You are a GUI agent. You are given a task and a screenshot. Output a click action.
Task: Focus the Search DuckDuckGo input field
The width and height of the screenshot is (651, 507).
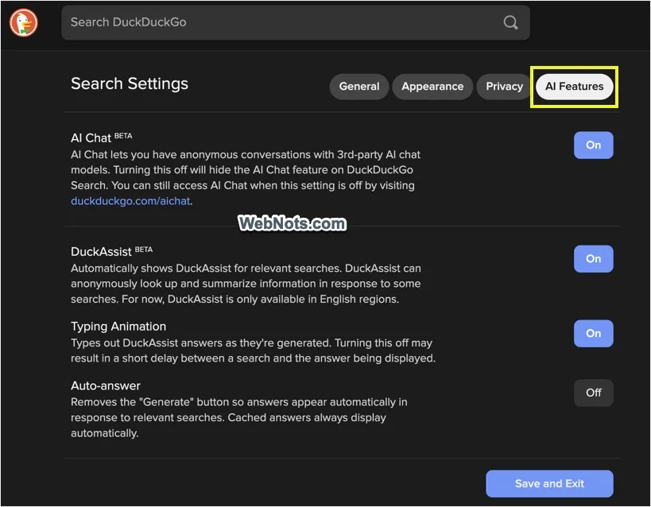point(295,22)
